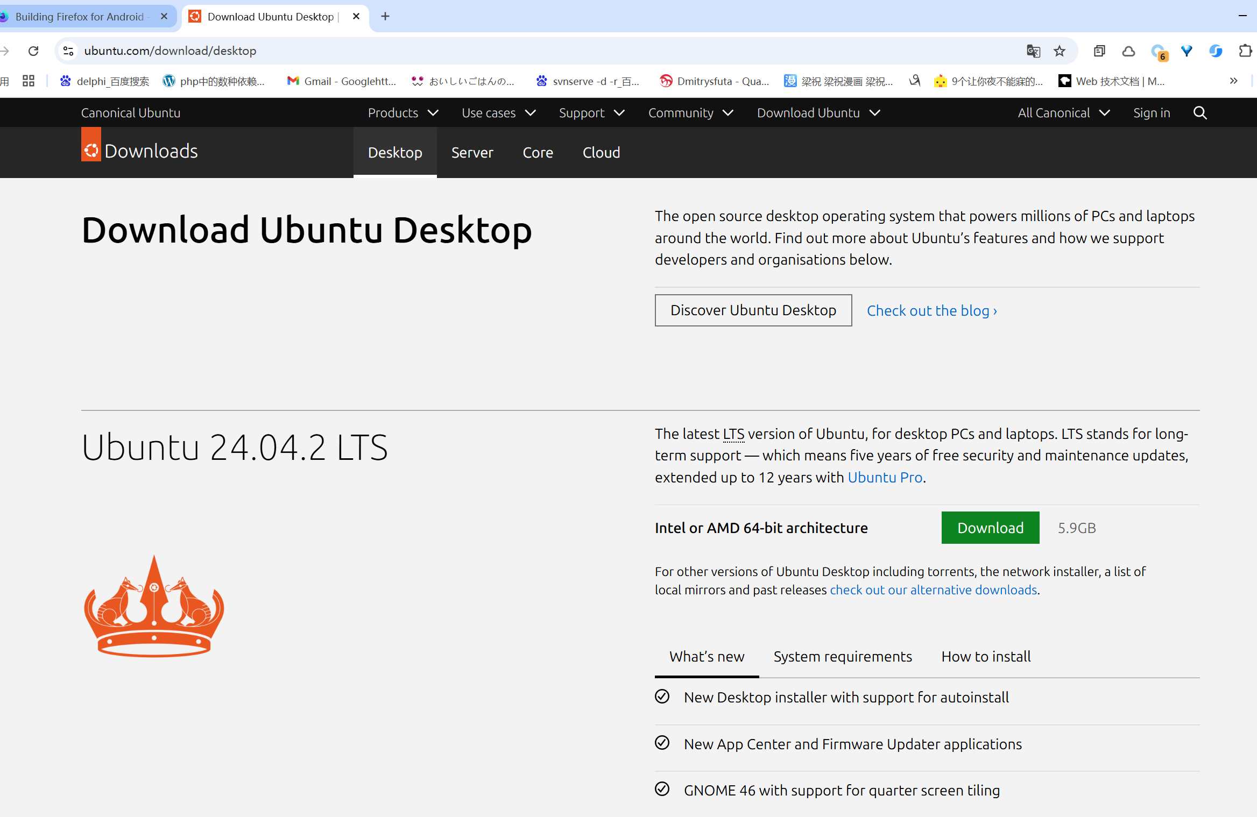1257x817 pixels.
Task: Click Discover Ubuntu Desktop button
Action: coord(753,310)
